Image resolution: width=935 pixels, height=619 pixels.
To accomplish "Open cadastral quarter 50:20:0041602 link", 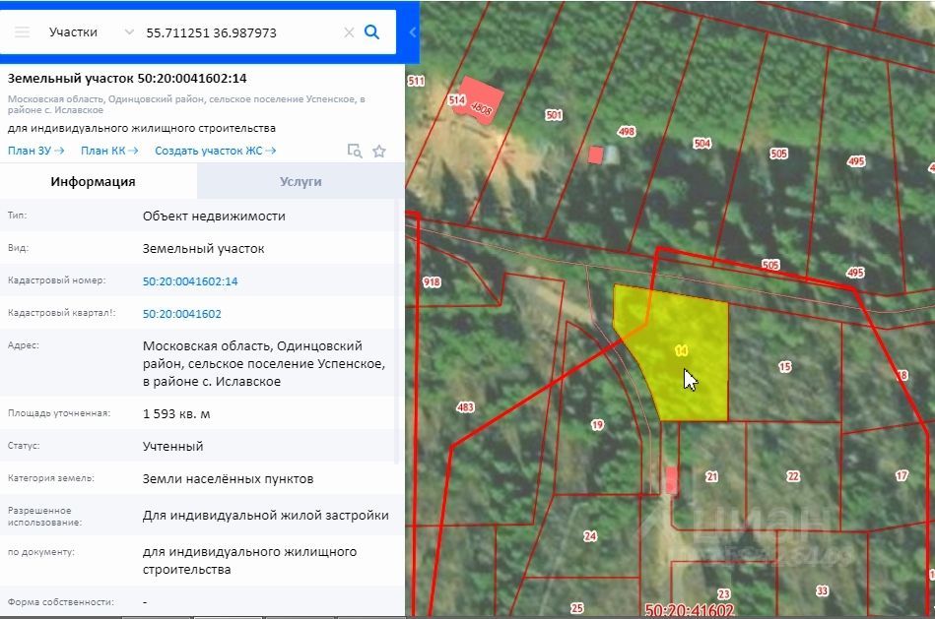I will coord(181,314).
